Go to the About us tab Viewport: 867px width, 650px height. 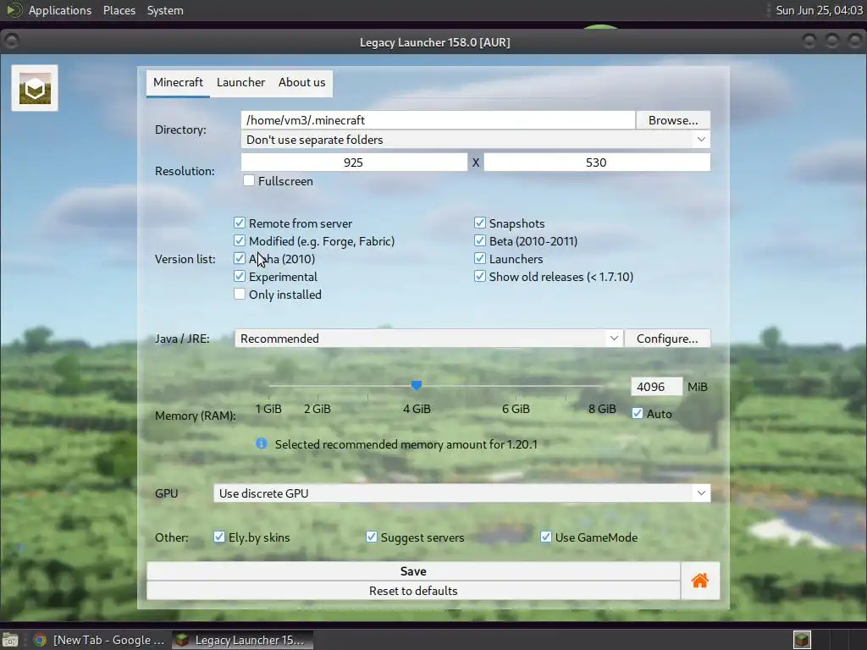302,82
